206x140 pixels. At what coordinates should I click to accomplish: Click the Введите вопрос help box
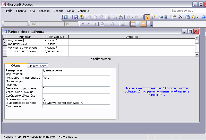(x=188, y=11)
